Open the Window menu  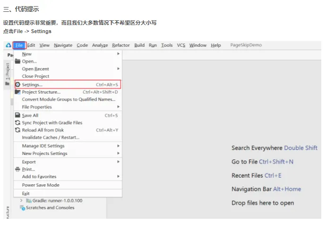click(x=198, y=45)
